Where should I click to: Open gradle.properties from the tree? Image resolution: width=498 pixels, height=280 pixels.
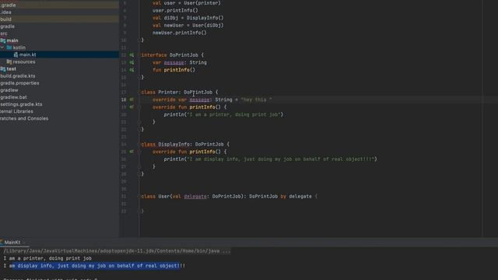click(19, 83)
